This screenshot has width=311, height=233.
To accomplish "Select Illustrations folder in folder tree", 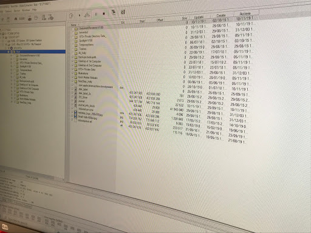I will pos(24,95).
